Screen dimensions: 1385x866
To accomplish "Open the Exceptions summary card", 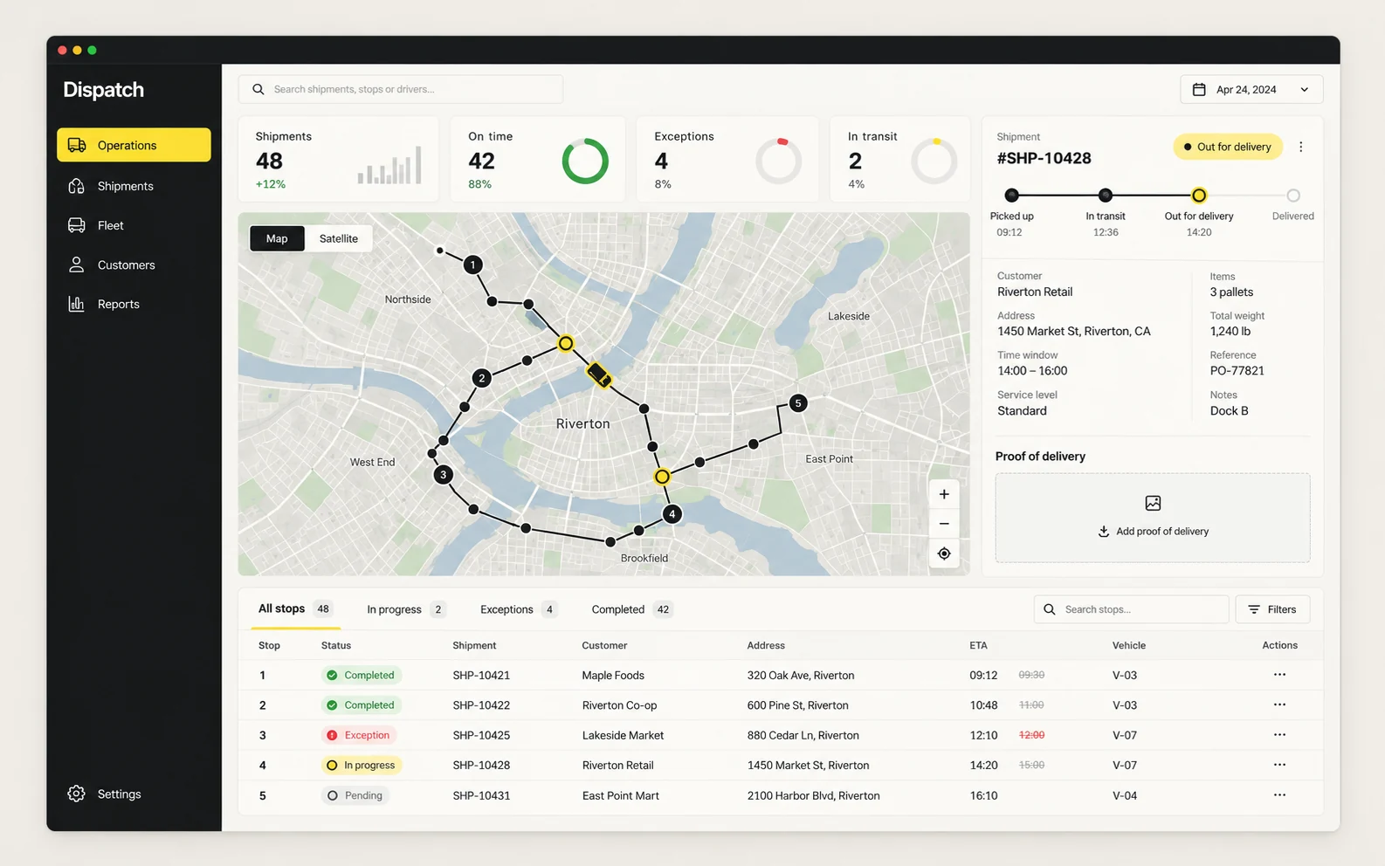I will [727, 159].
